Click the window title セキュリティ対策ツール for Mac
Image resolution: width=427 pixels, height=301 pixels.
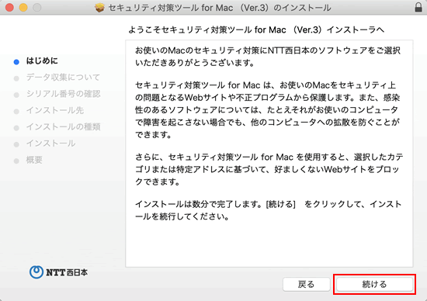220,8
